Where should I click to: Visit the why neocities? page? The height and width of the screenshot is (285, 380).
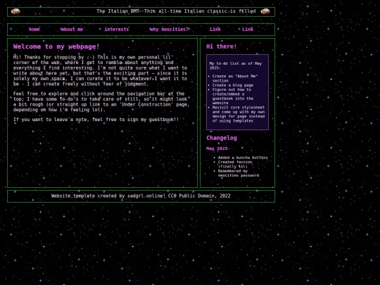point(169,30)
